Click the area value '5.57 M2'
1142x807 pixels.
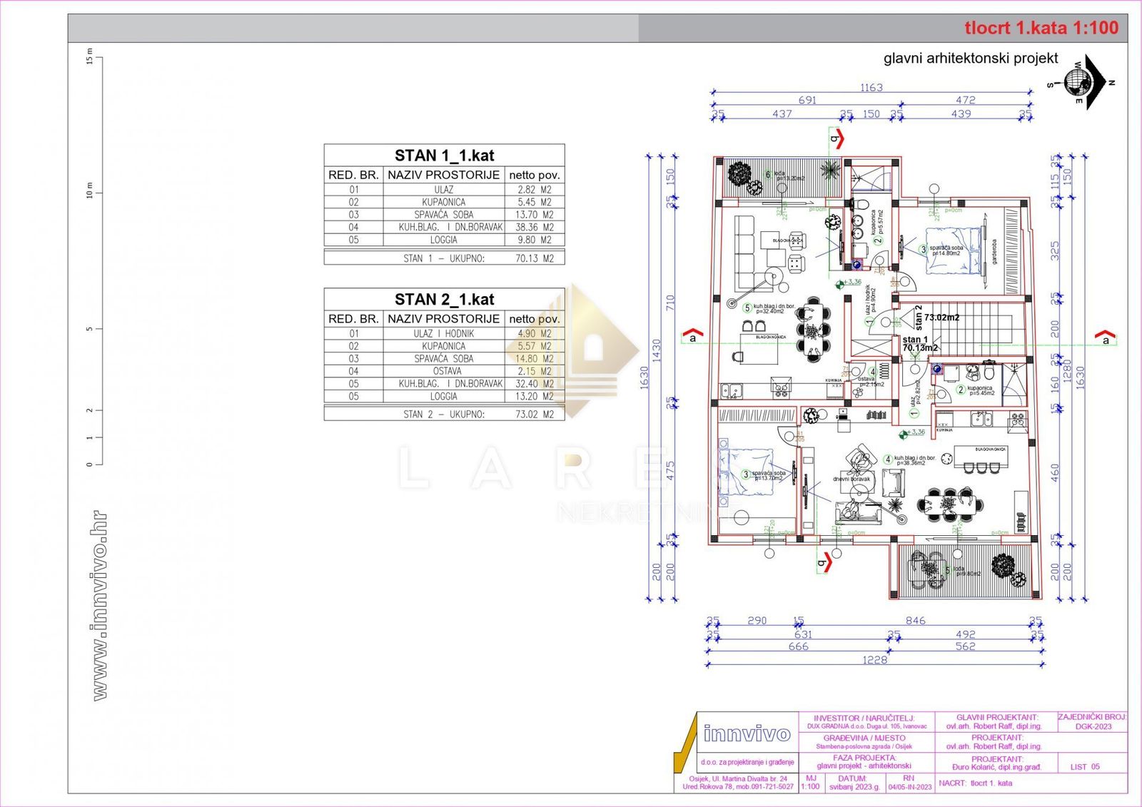click(535, 346)
